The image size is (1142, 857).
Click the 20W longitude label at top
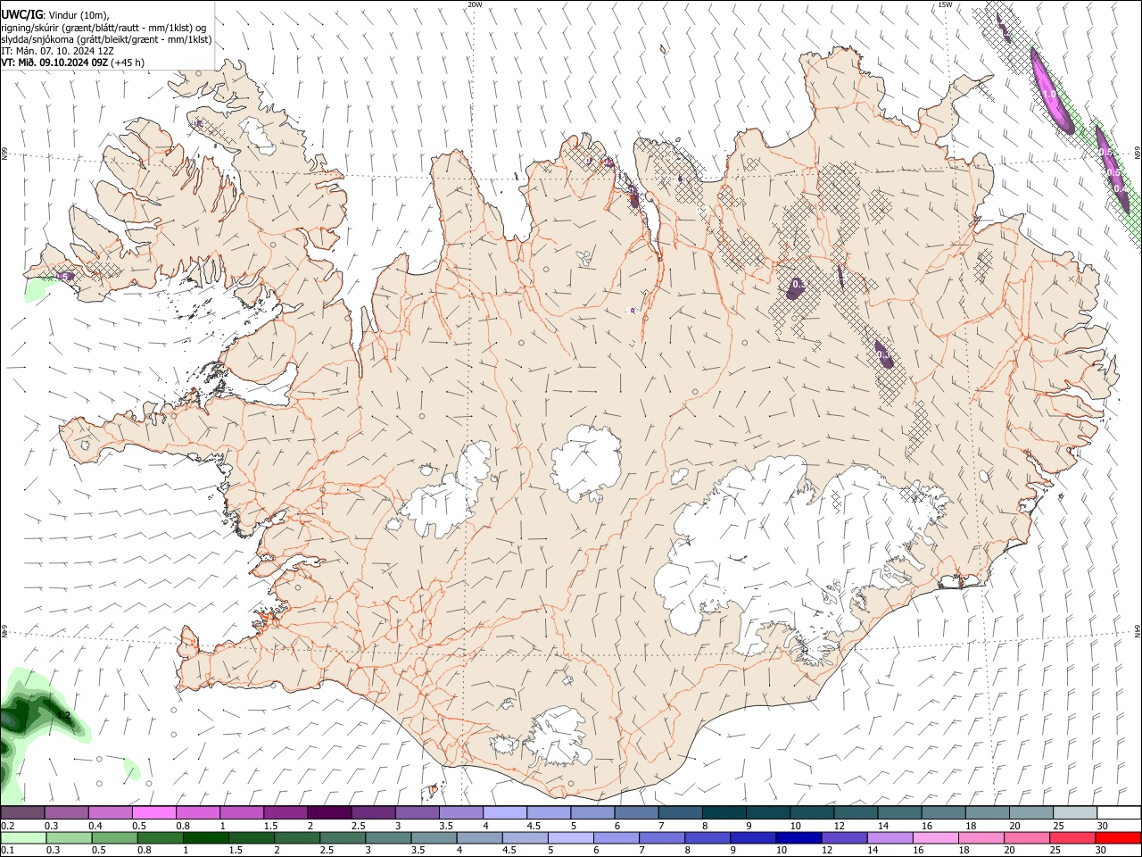coord(475,4)
